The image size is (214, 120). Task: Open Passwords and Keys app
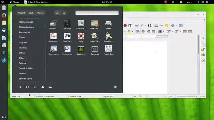point(108,37)
